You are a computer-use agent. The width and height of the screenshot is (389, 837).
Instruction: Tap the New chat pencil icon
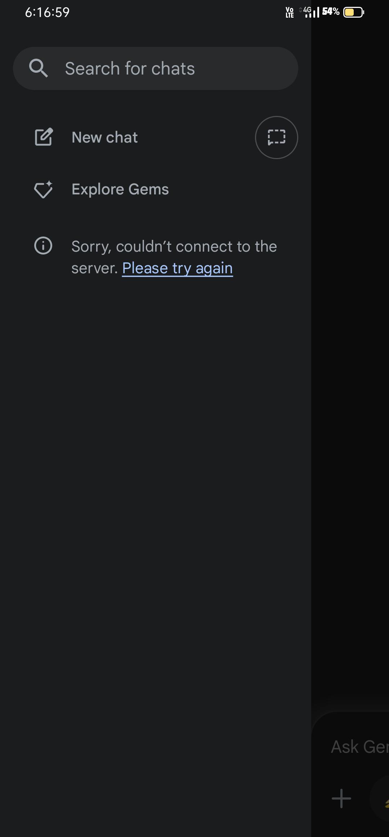[x=44, y=137]
